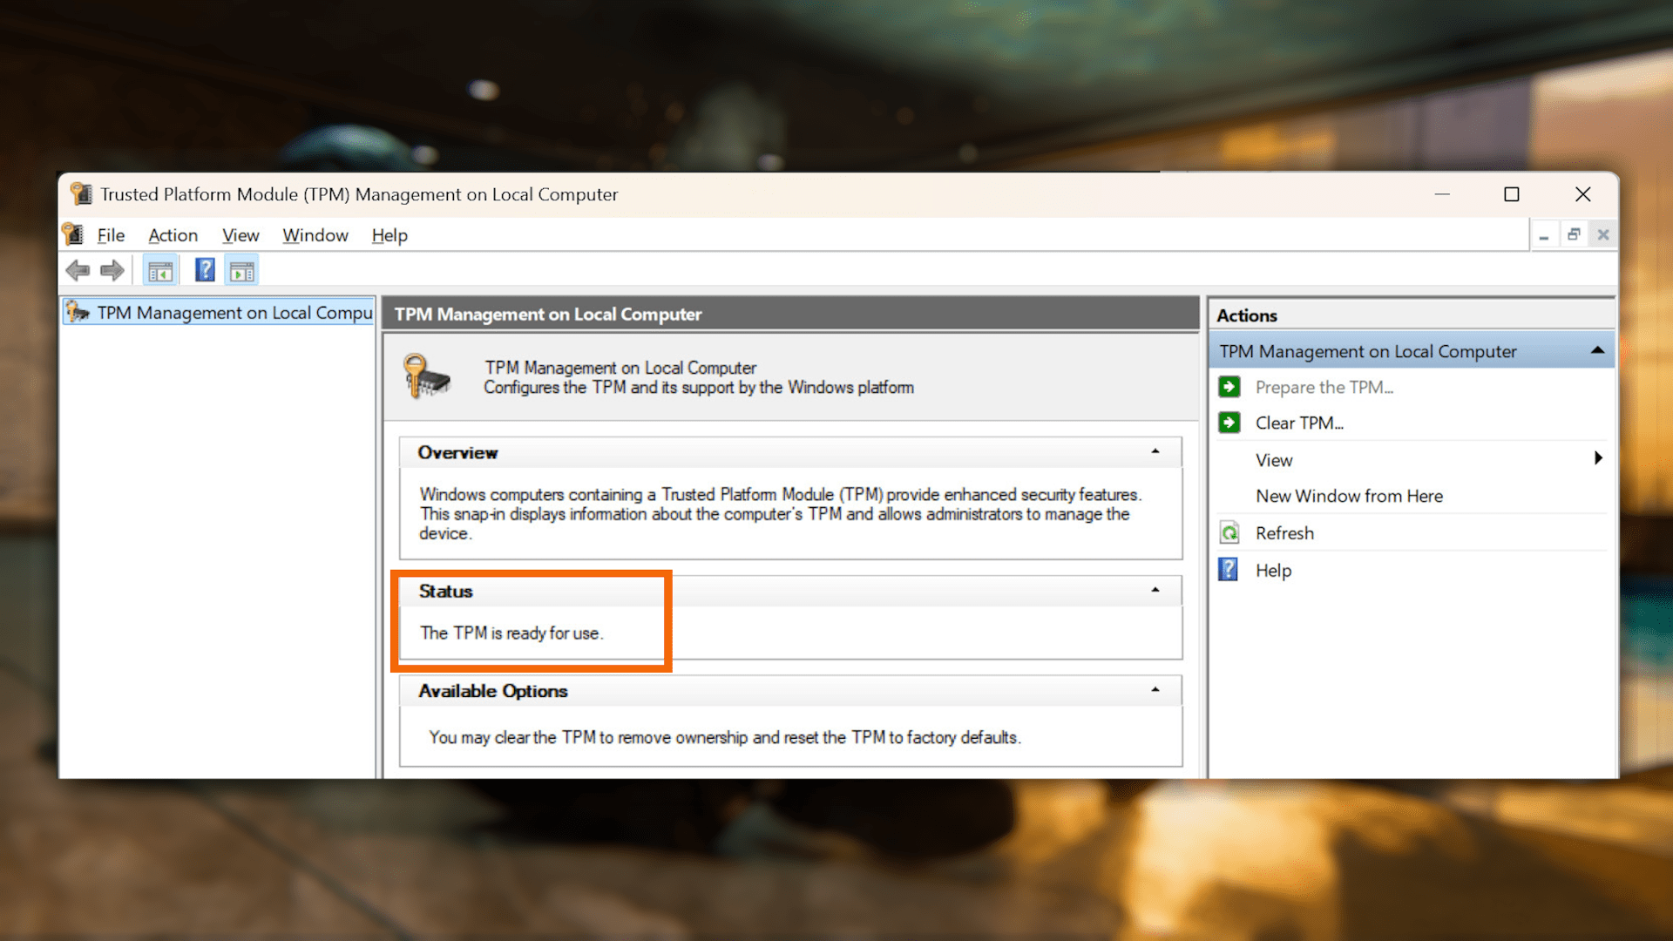1673x941 pixels.
Task: Click the Help question mark in Actions
Action: coord(1229,570)
